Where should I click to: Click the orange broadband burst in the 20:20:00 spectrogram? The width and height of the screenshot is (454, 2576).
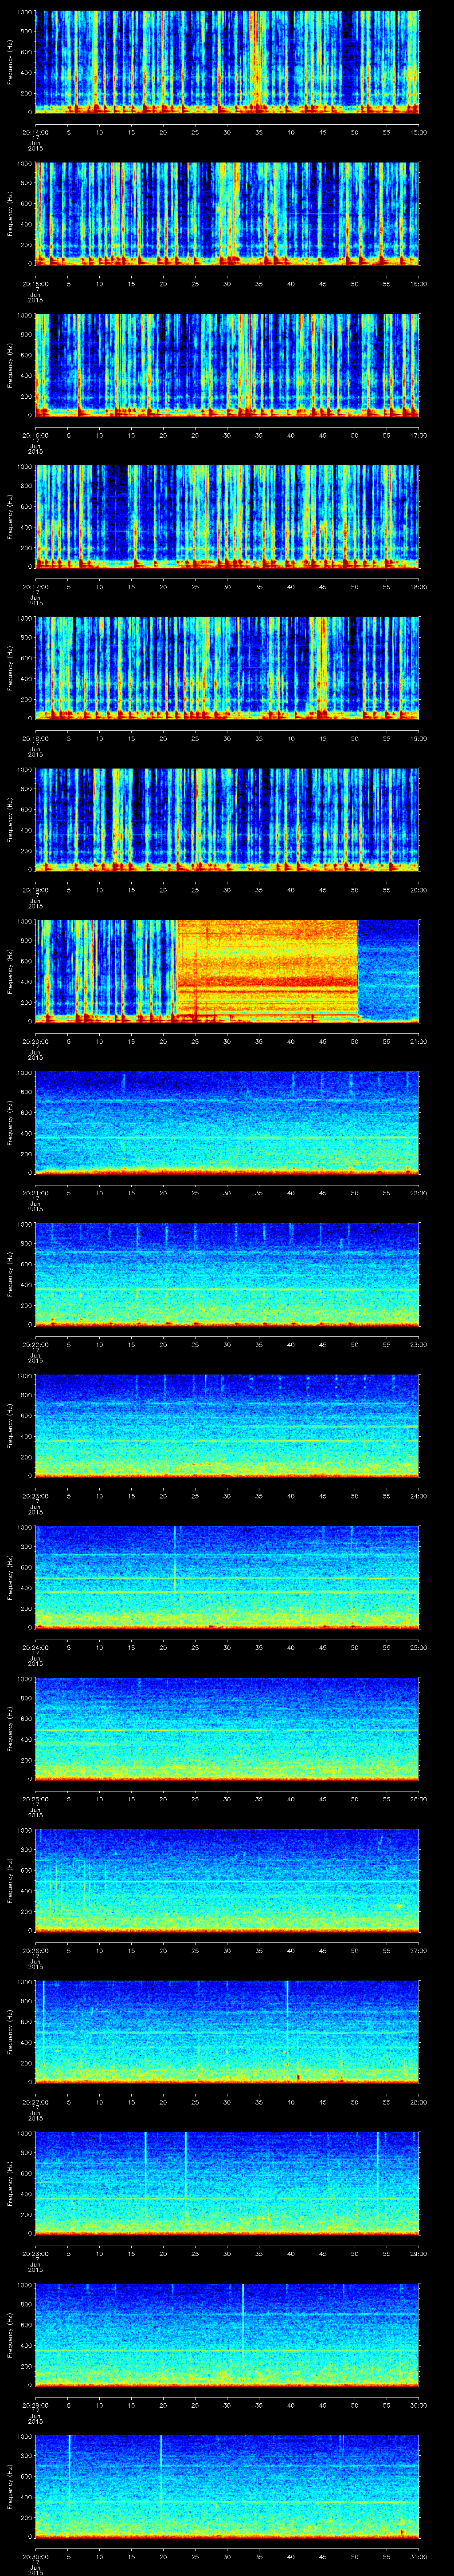(266, 971)
